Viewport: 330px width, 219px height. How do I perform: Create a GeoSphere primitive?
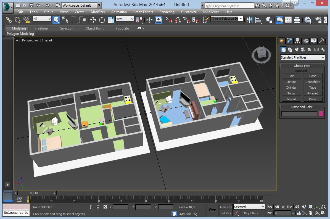pyautogui.click(x=313, y=82)
